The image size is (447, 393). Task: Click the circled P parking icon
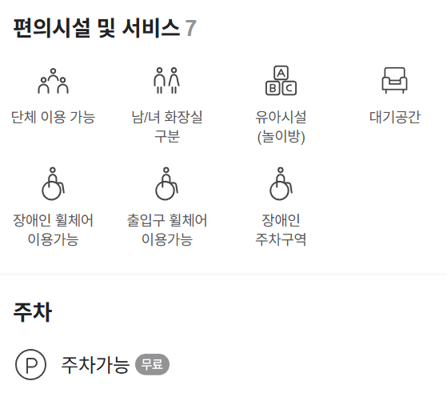point(31,364)
